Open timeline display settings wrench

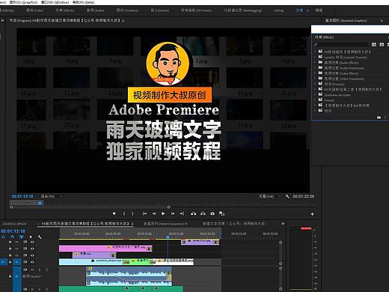(40, 237)
